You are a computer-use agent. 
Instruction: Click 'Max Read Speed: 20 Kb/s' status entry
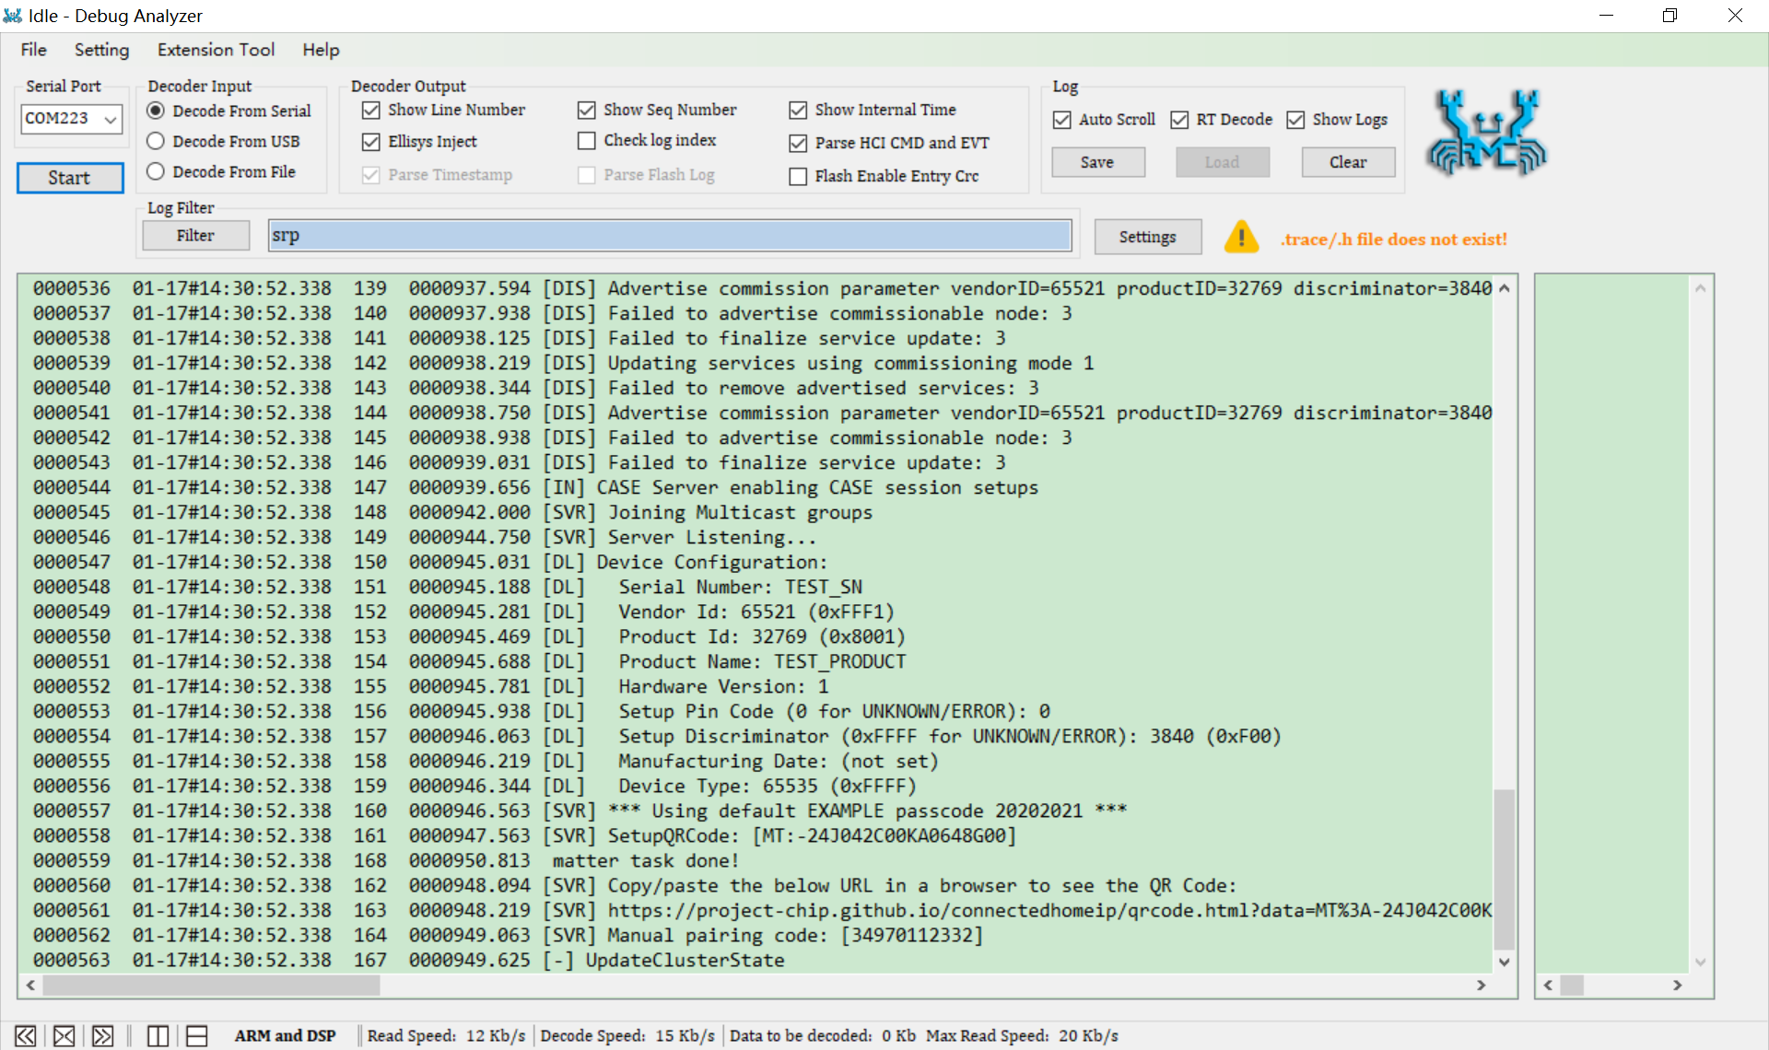[1022, 1036]
